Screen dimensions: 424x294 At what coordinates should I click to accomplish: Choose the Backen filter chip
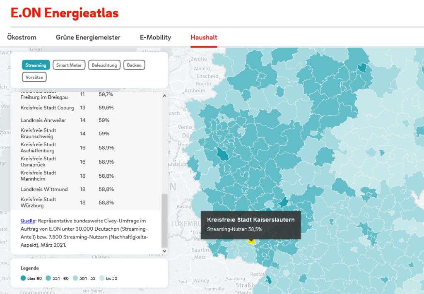coord(134,65)
